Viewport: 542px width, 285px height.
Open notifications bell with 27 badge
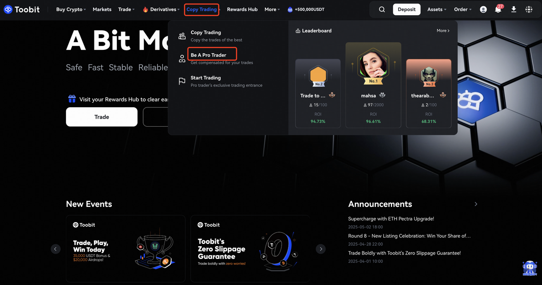[498, 9]
